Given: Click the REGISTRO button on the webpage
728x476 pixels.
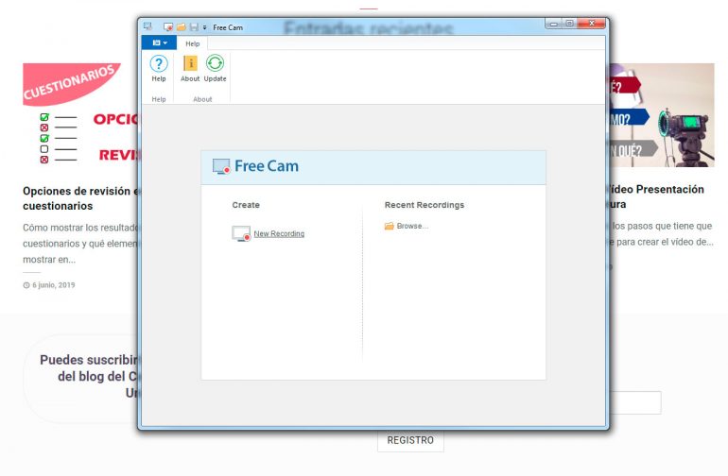Looking at the screenshot, I should 410,440.
